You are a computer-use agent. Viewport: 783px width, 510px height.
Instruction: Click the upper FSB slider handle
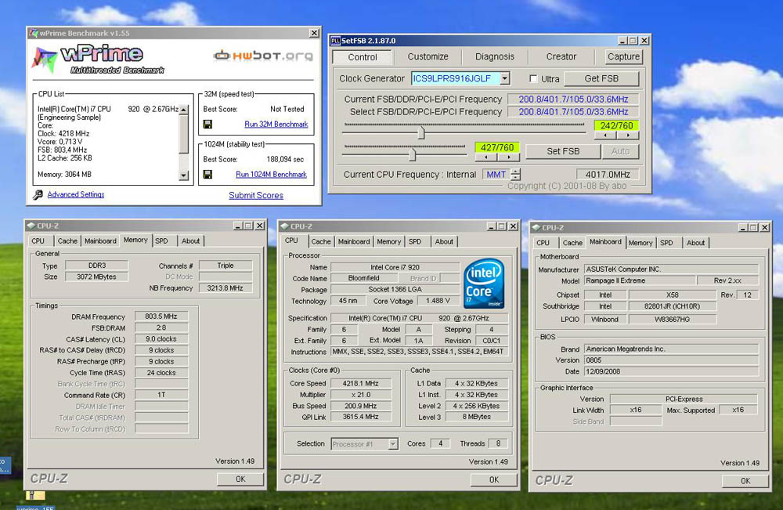click(421, 133)
